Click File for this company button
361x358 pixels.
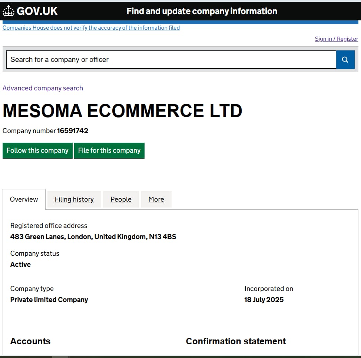109,150
